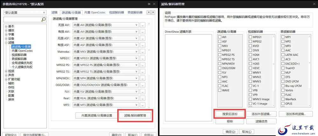Image resolution: width=318 pixels, height=136 pixels.
Task: Open the '...' button for Real
Action: [x=143, y=98]
